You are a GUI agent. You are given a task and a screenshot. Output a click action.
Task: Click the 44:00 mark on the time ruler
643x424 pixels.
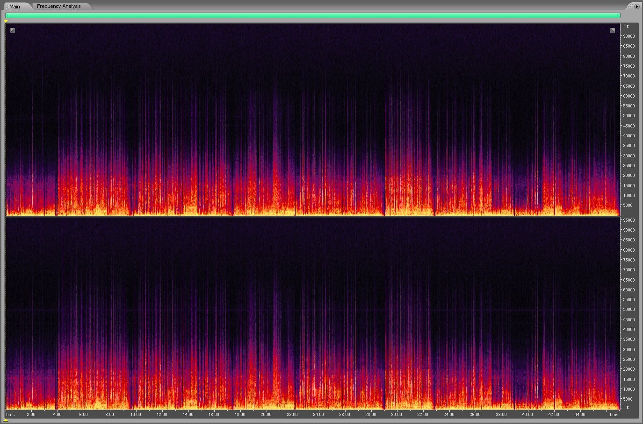(x=579, y=414)
